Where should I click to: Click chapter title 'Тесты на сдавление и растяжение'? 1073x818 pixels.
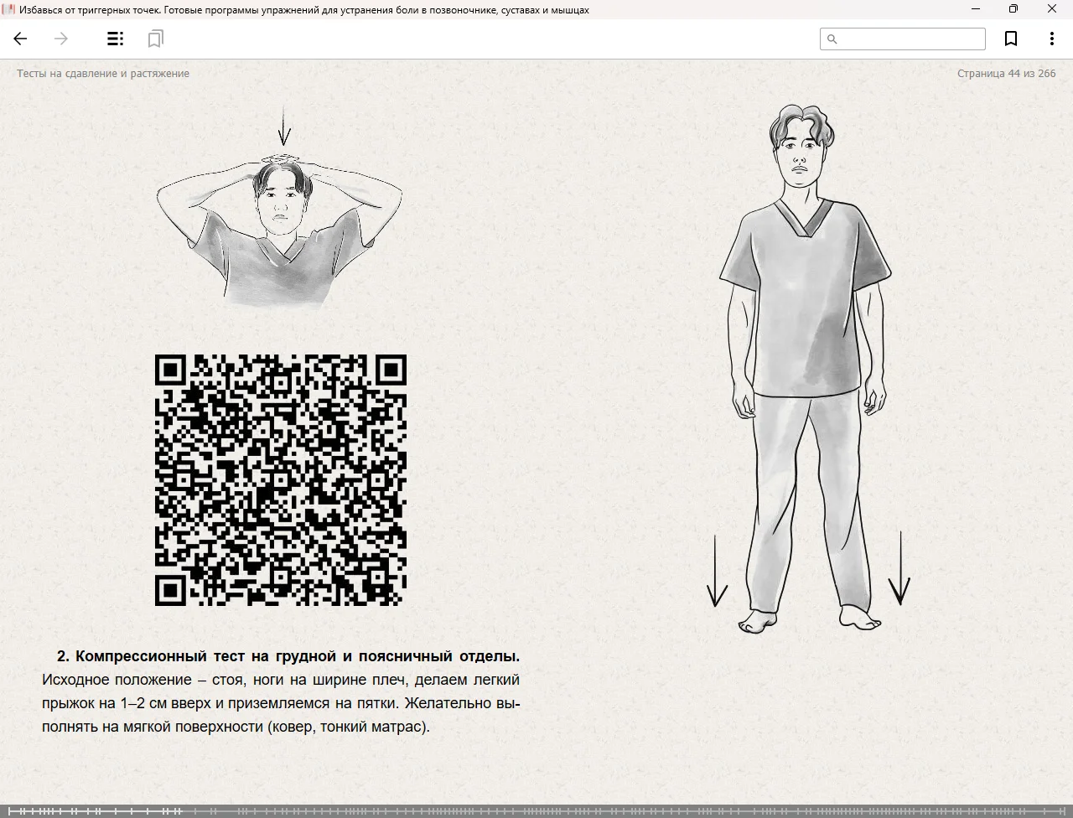click(x=103, y=74)
